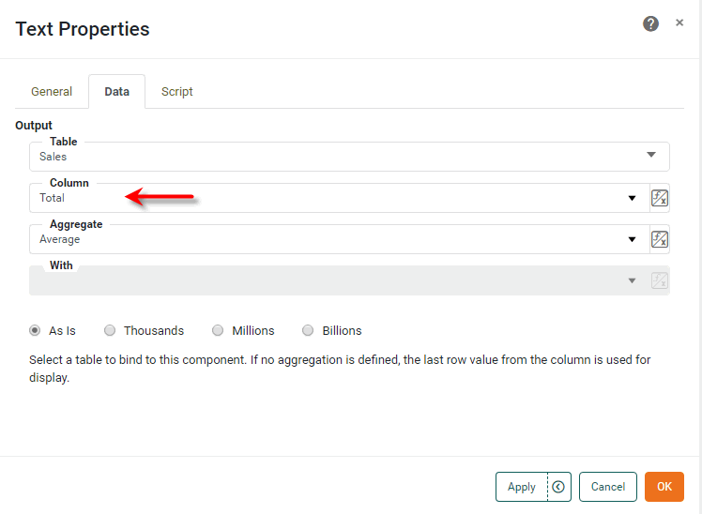
Task: Select the Data tab
Action: [x=117, y=91]
